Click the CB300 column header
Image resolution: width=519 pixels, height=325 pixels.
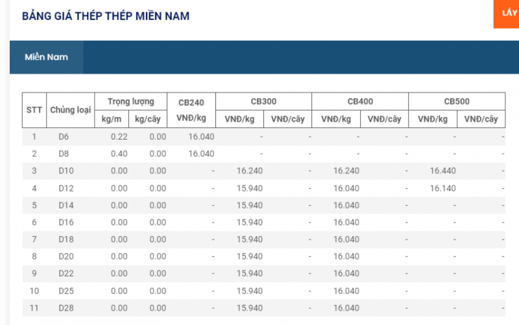pos(263,102)
